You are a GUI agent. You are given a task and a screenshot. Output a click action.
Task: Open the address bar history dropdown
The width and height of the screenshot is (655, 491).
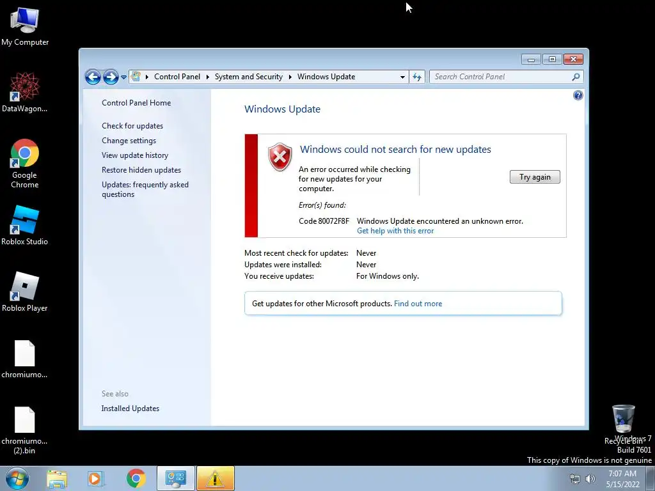click(402, 77)
